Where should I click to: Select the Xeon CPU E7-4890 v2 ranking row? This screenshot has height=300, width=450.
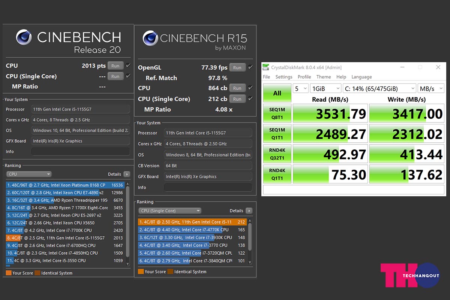[65, 193]
